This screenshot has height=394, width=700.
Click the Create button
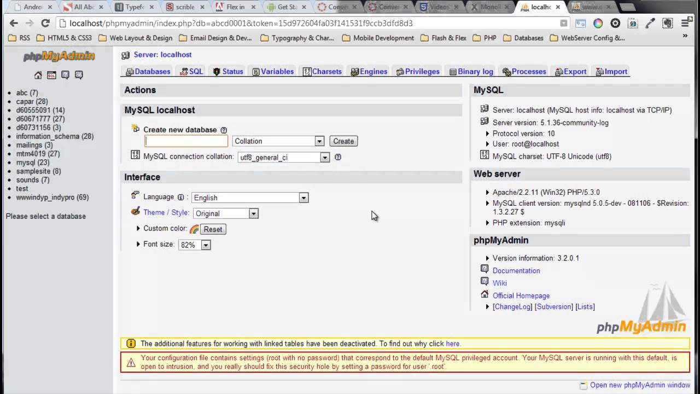pos(343,141)
